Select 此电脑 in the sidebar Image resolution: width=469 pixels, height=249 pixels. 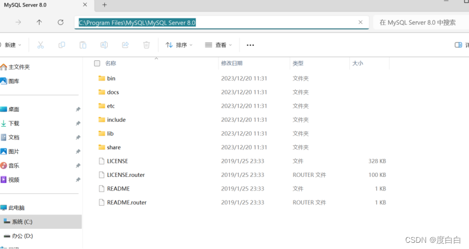pos(12,207)
